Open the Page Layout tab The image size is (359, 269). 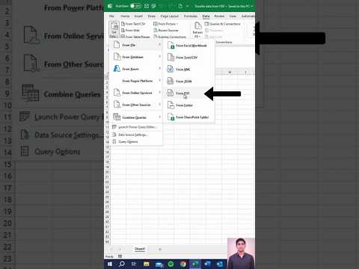pyautogui.click(x=170, y=16)
